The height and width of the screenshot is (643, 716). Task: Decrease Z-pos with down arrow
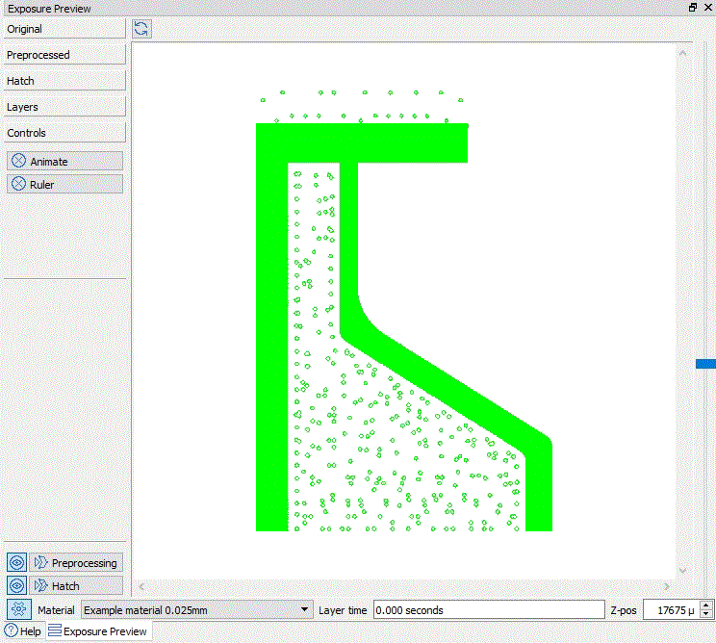[706, 615]
